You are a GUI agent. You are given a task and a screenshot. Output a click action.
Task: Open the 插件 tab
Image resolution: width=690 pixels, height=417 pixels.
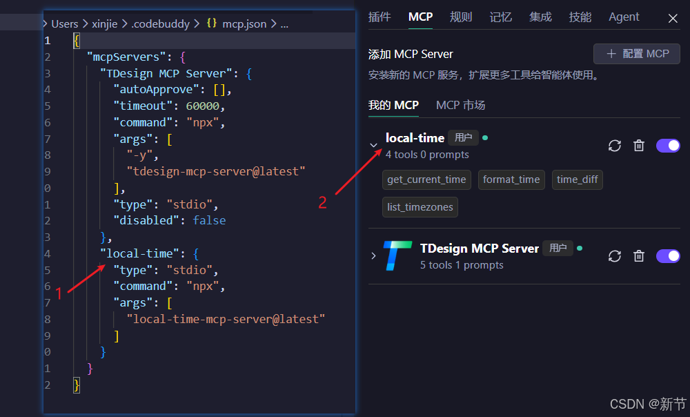pos(379,17)
